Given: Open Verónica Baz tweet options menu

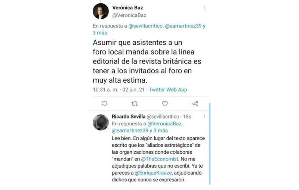Looking at the screenshot, I should 204,8.
